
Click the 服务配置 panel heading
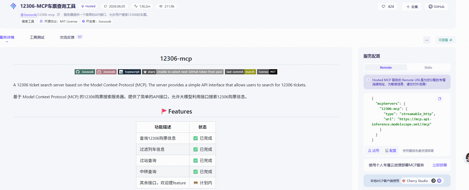coord(372,56)
